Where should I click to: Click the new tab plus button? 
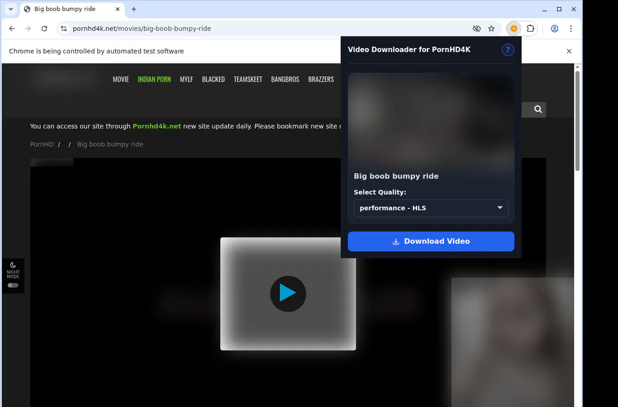pos(134,9)
